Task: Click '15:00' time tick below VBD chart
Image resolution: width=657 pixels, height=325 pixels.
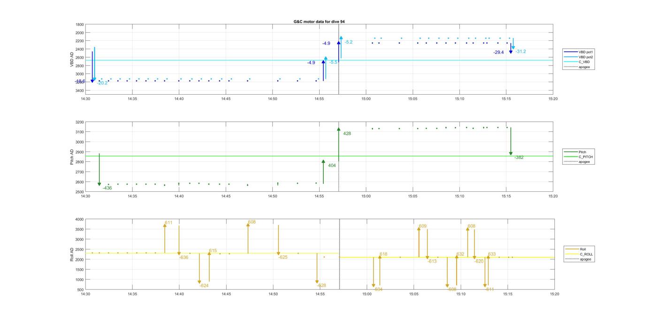Action: click(x=366, y=99)
